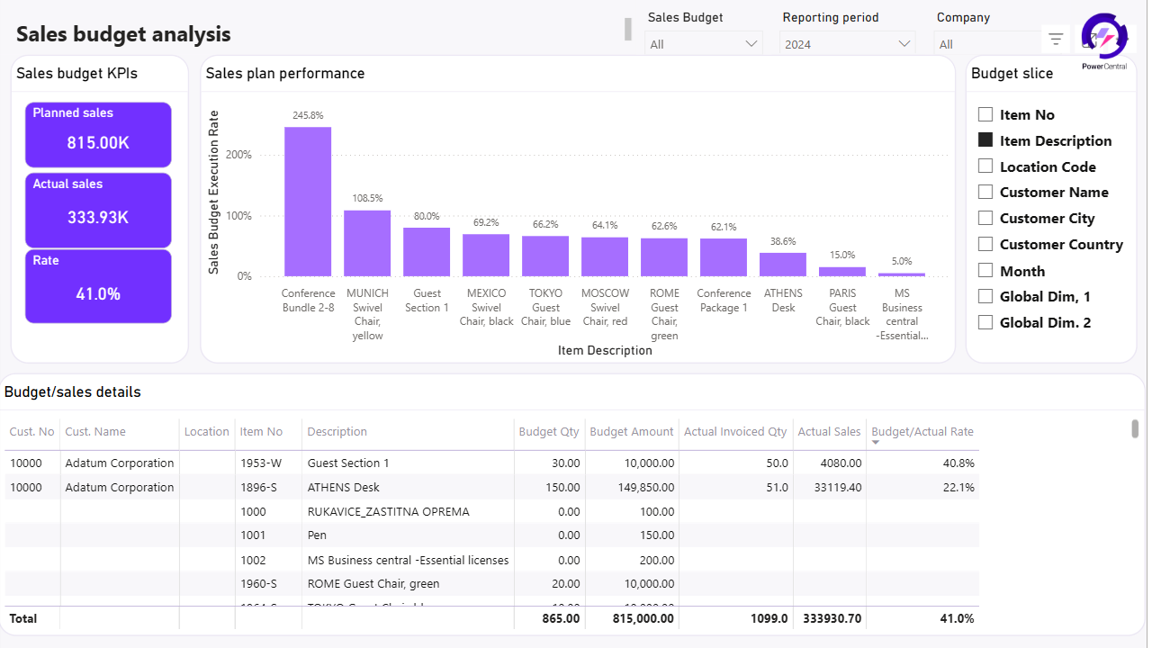Click the Item Description axis title
1152x648 pixels.
(605, 350)
